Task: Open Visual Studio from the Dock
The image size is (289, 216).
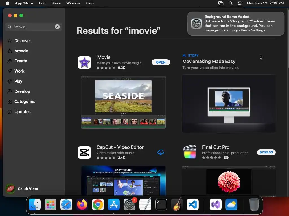Action: coord(215,204)
